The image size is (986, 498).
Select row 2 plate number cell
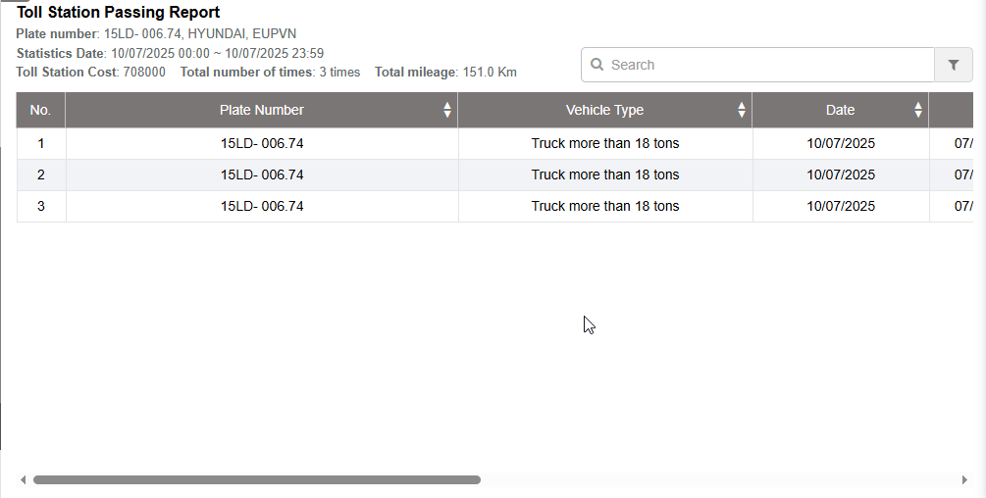point(262,174)
